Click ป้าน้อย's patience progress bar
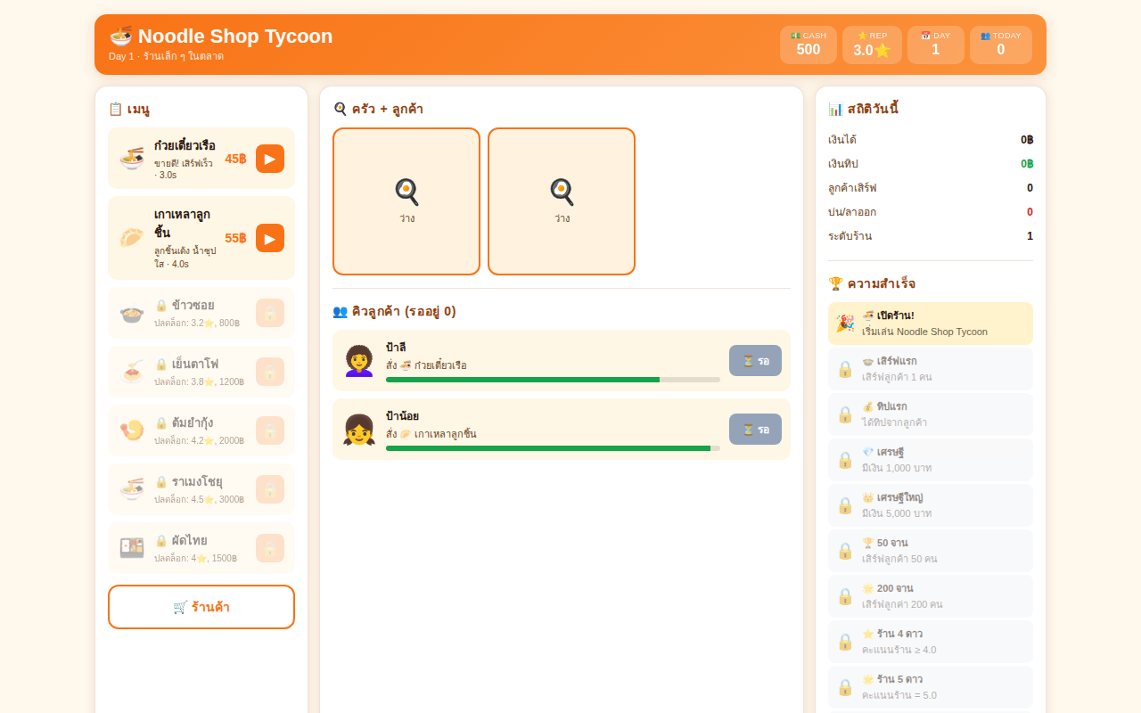Viewport: 1141px width, 713px height. (553, 448)
